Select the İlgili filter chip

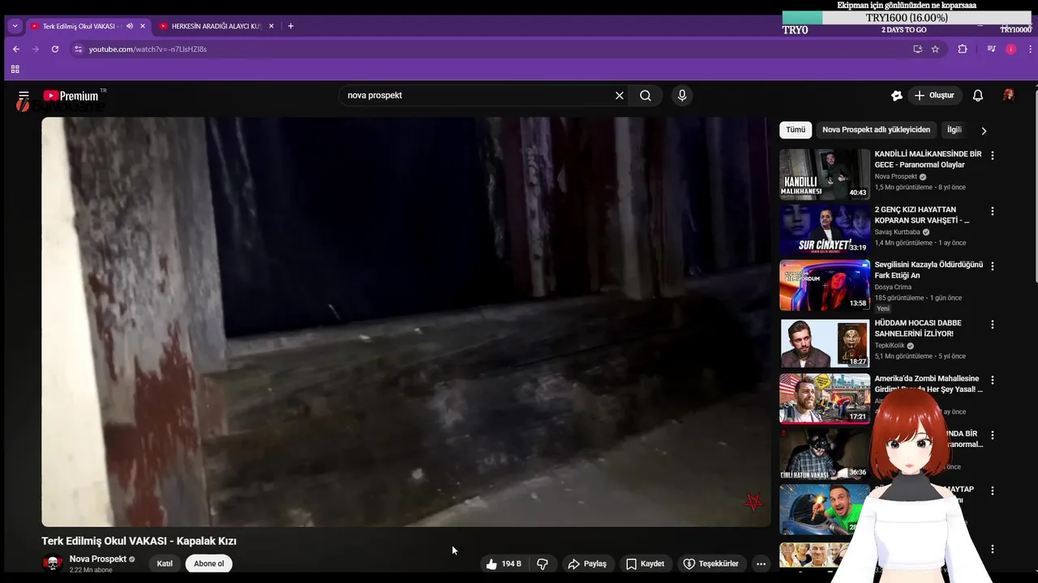coord(954,130)
